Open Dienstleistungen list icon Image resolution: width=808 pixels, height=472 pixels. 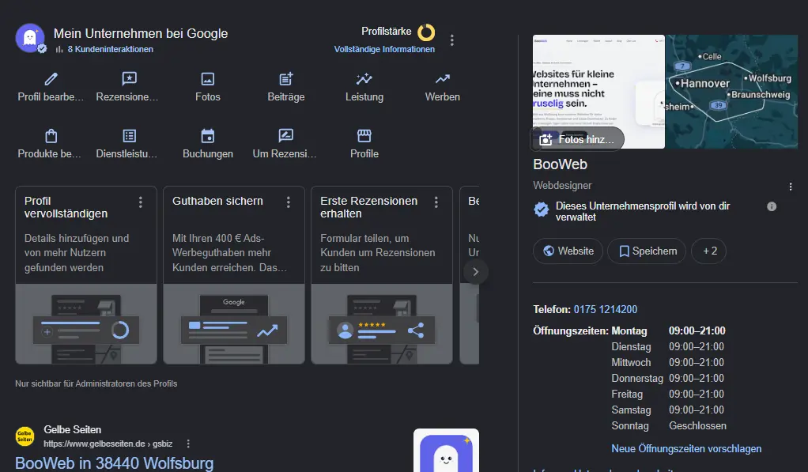129,136
